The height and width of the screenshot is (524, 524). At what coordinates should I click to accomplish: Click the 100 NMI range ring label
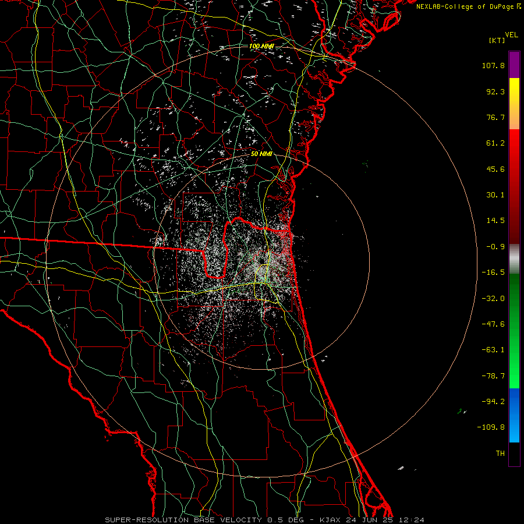pos(261,46)
